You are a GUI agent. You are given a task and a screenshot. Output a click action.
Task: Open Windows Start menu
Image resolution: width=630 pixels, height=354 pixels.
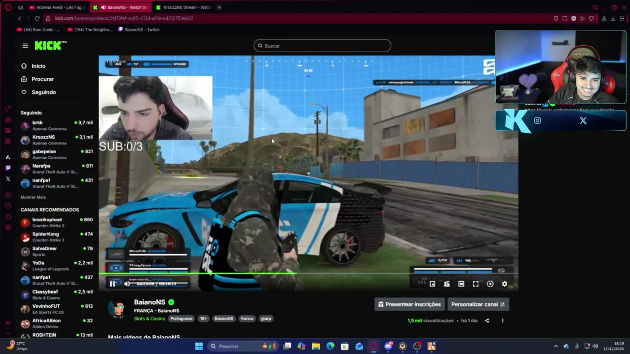click(x=199, y=346)
